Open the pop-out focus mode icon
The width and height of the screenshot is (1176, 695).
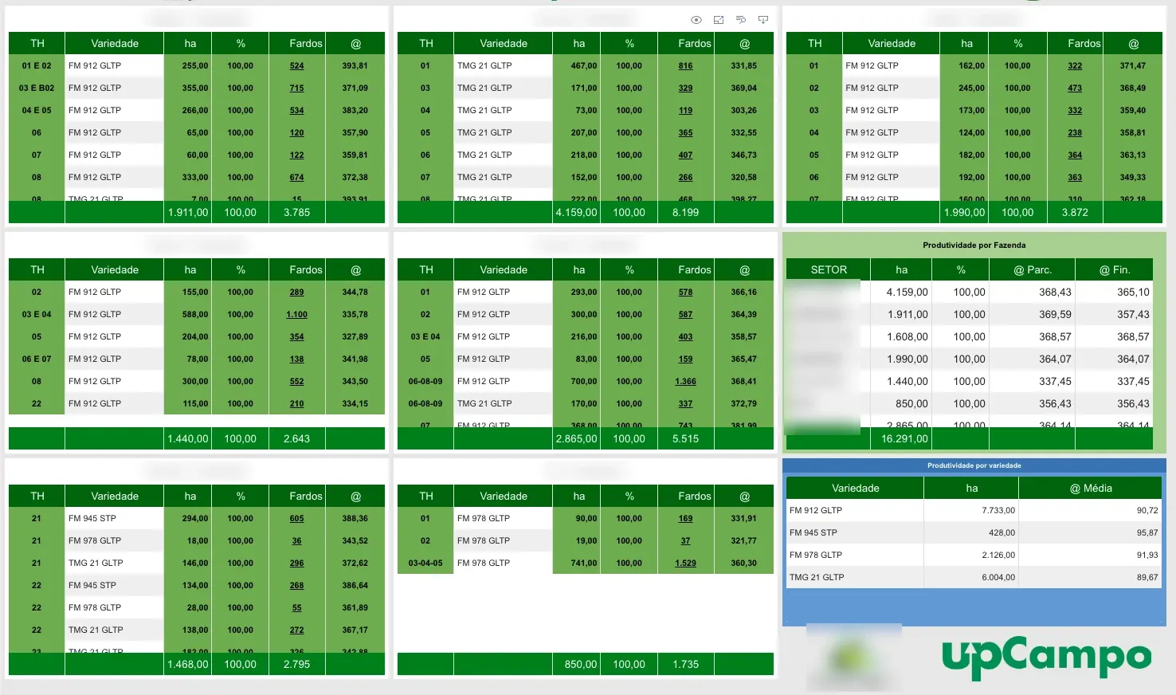[x=719, y=20]
